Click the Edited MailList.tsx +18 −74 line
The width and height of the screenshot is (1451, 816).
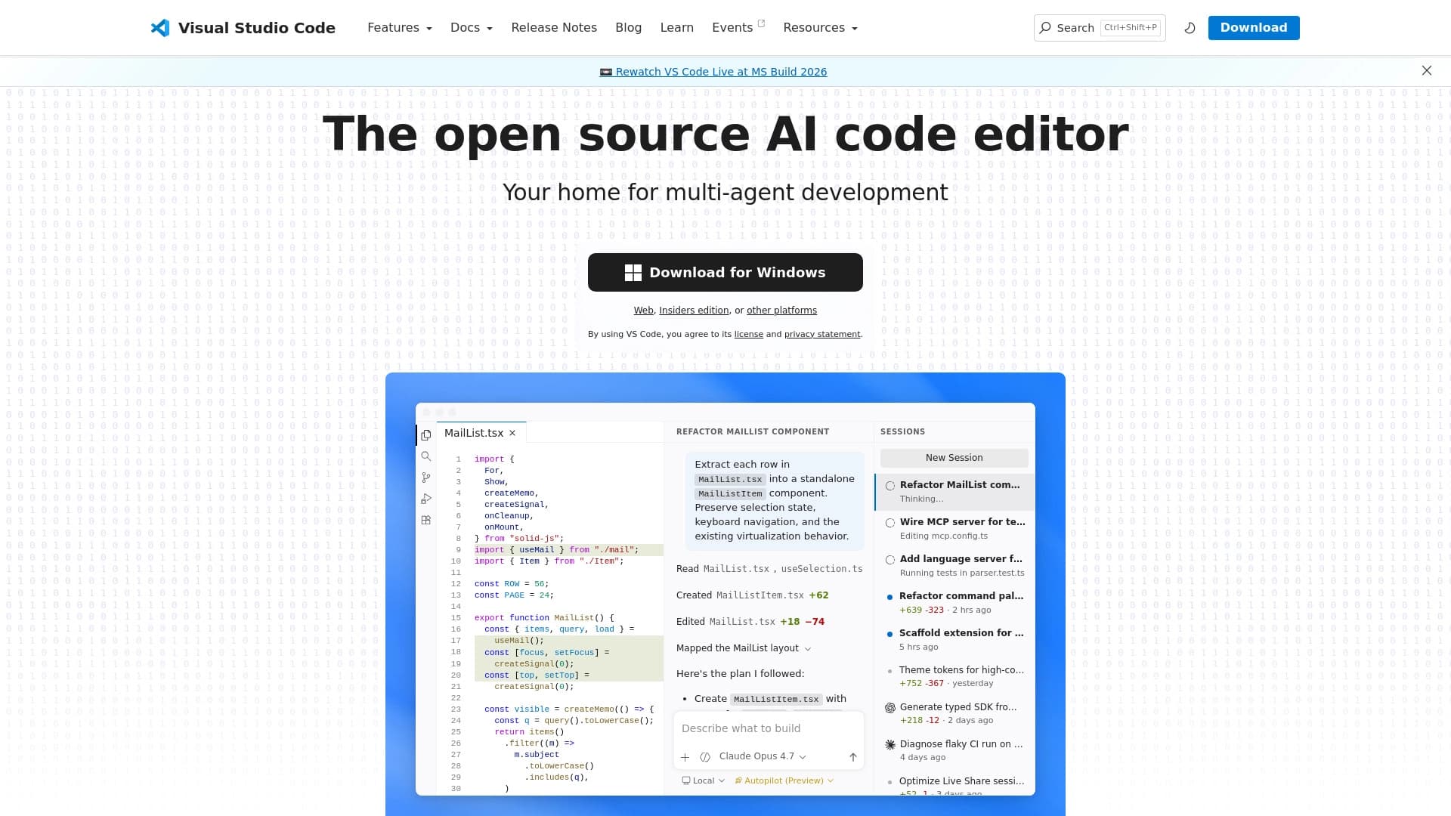tap(750, 622)
